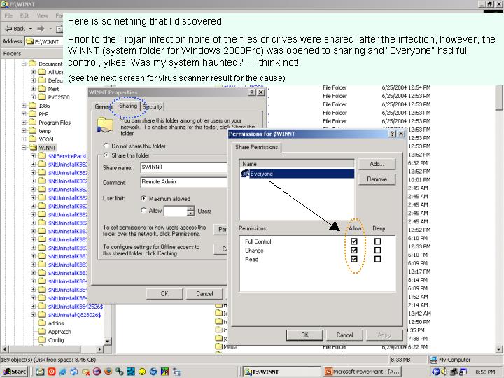Click the red square icon in Quick Launch
The width and height of the screenshot is (504, 378).
pyautogui.click(x=51, y=372)
